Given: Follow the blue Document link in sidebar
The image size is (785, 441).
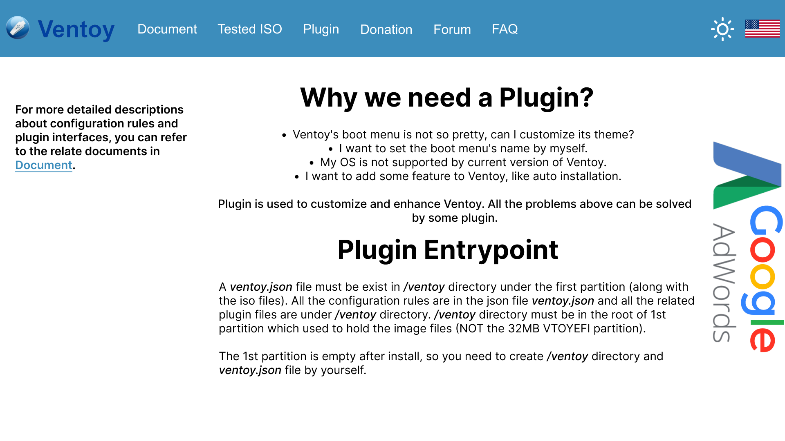Looking at the screenshot, I should (x=44, y=165).
